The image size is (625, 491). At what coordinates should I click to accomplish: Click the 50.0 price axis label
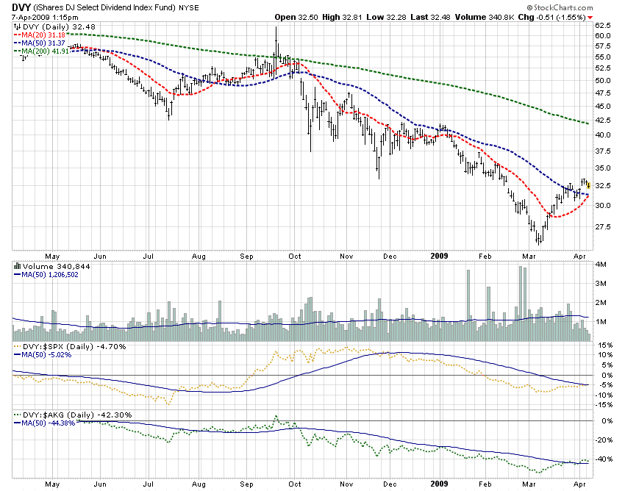pyautogui.click(x=603, y=81)
